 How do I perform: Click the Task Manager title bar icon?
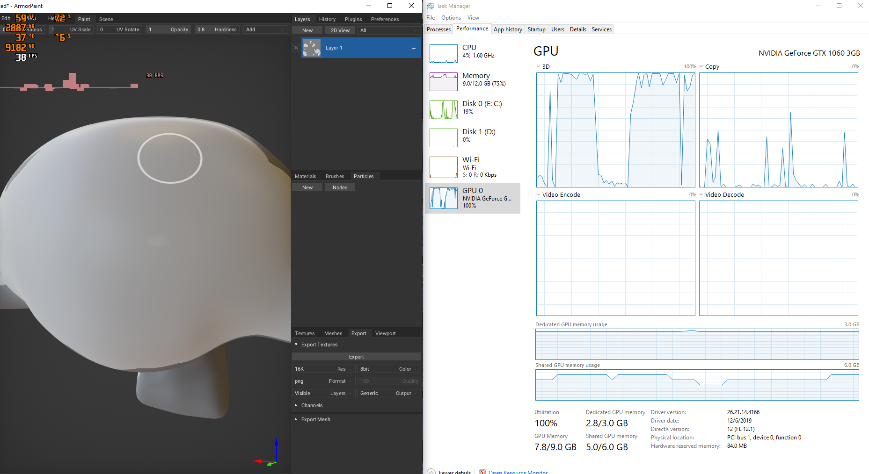pyautogui.click(x=431, y=6)
